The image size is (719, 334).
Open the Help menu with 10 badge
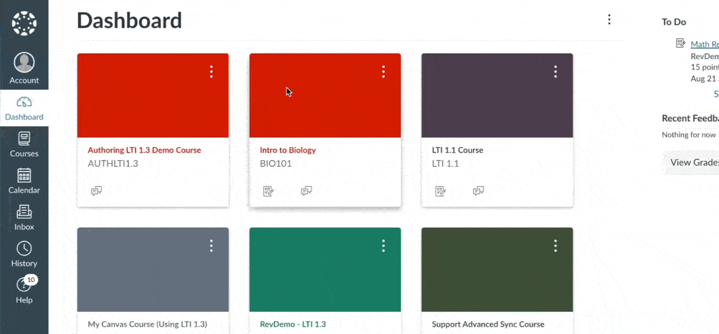point(24,291)
